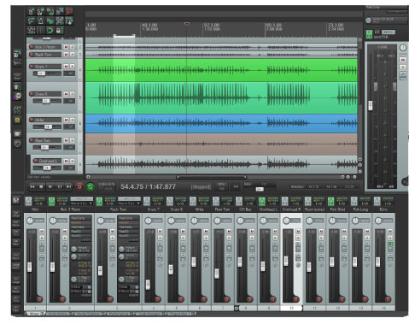This screenshot has width=415, height=324.
Task: Click the master track pan knob
Action: 403,48
